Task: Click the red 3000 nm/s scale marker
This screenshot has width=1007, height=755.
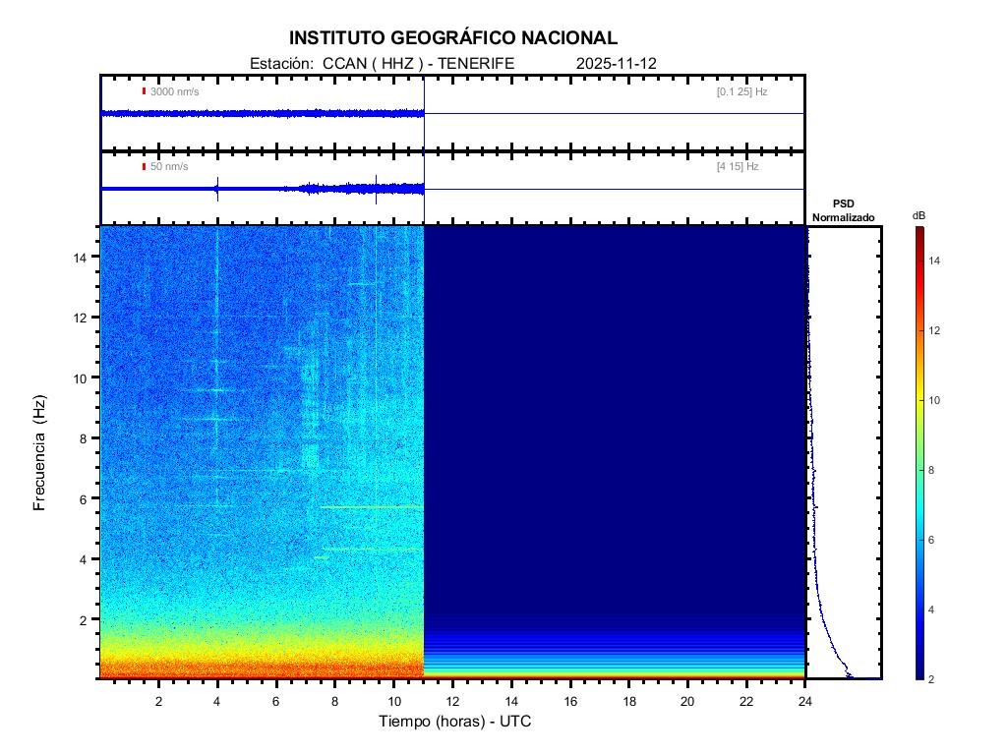Action: point(145,91)
